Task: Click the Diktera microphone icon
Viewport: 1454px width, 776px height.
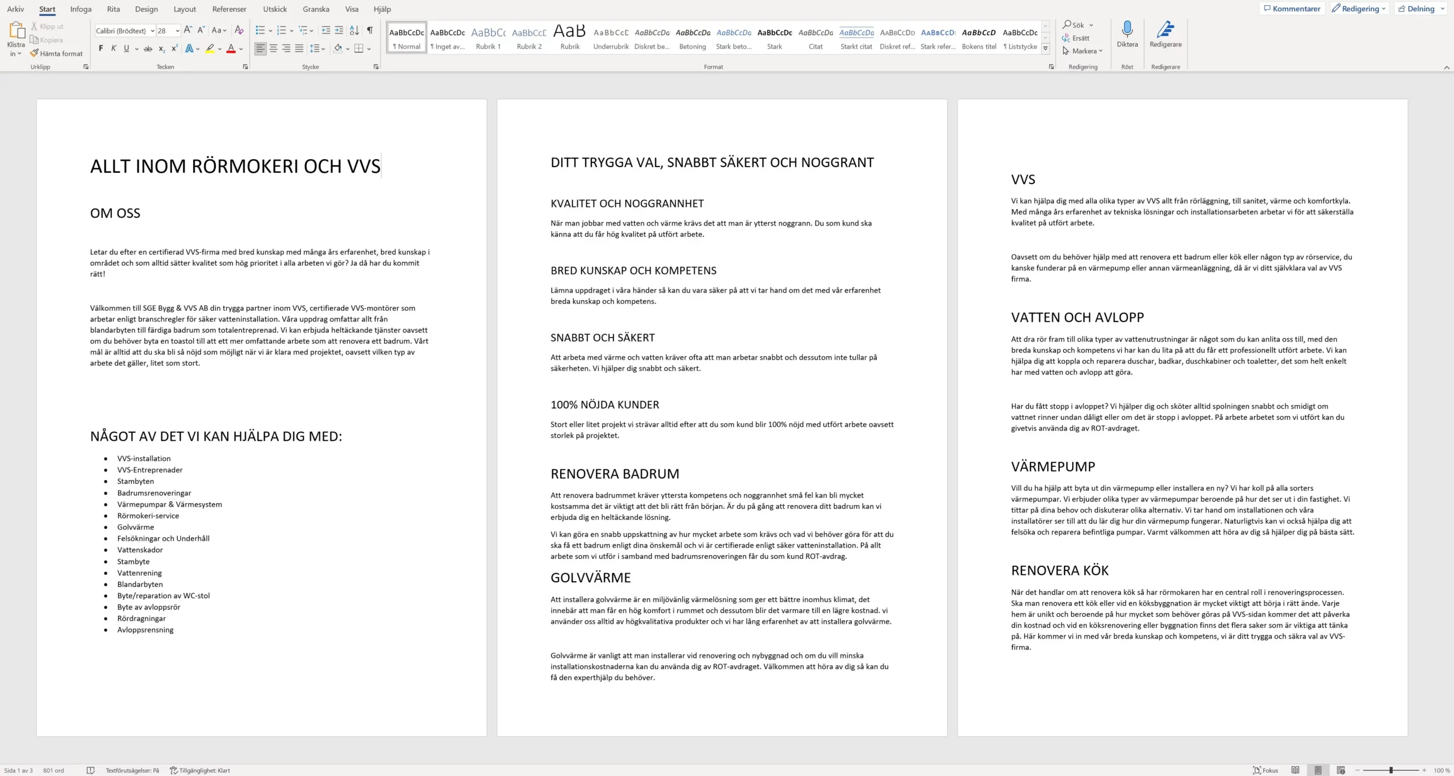Action: [1127, 29]
